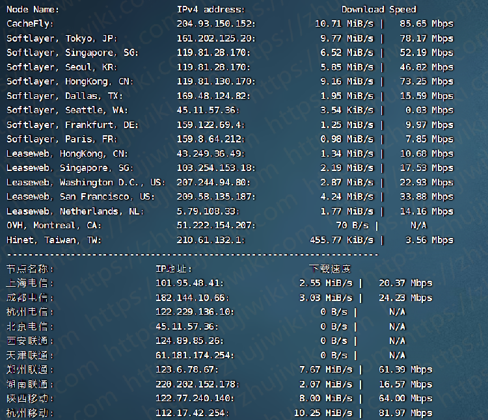Select the '成都电信:' node label

click(30, 298)
